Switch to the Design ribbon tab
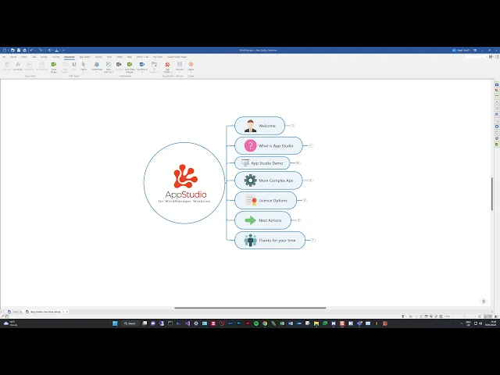Screen dimensions: 500x375 click(x=44, y=57)
